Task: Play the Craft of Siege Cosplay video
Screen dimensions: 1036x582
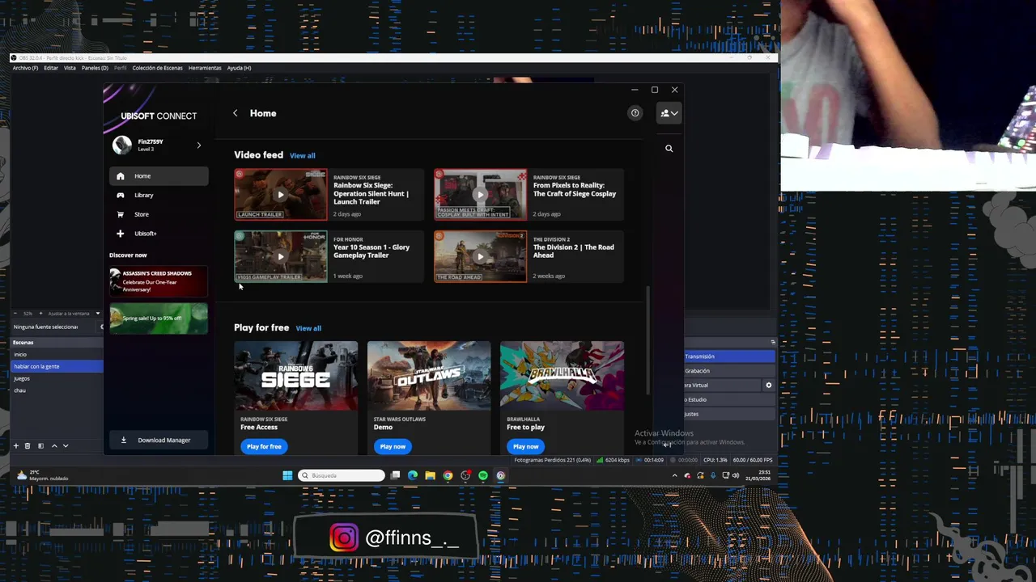Action: pos(480,194)
